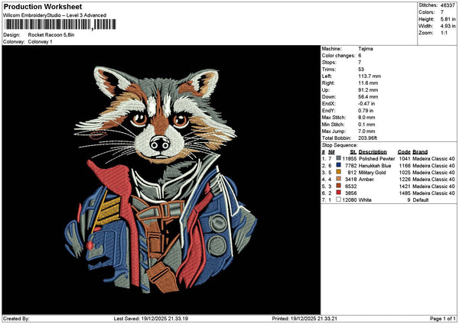
Task: Click thread code "1166"
Action: coord(405,166)
